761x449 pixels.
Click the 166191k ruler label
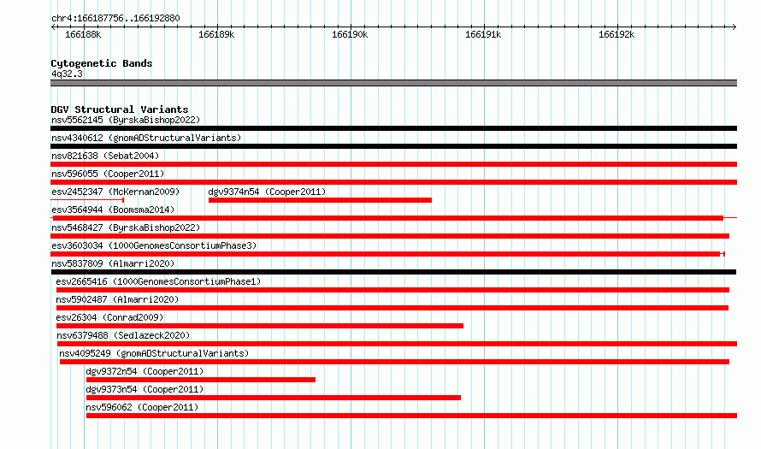483,34
